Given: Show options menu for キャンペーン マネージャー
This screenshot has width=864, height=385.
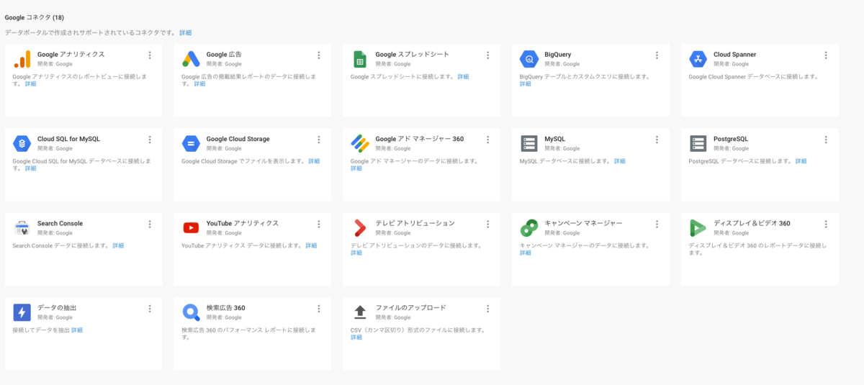Looking at the screenshot, I should pos(657,224).
